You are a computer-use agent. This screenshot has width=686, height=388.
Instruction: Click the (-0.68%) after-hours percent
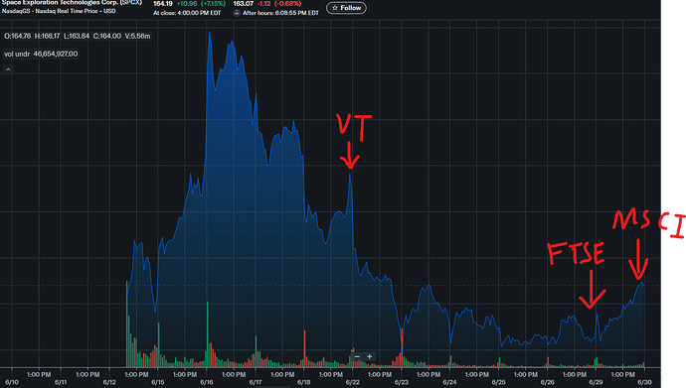[x=288, y=4]
